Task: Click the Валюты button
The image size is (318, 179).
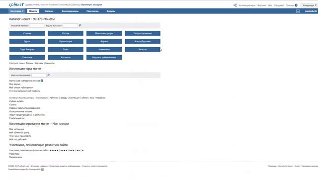Action: click(143, 49)
